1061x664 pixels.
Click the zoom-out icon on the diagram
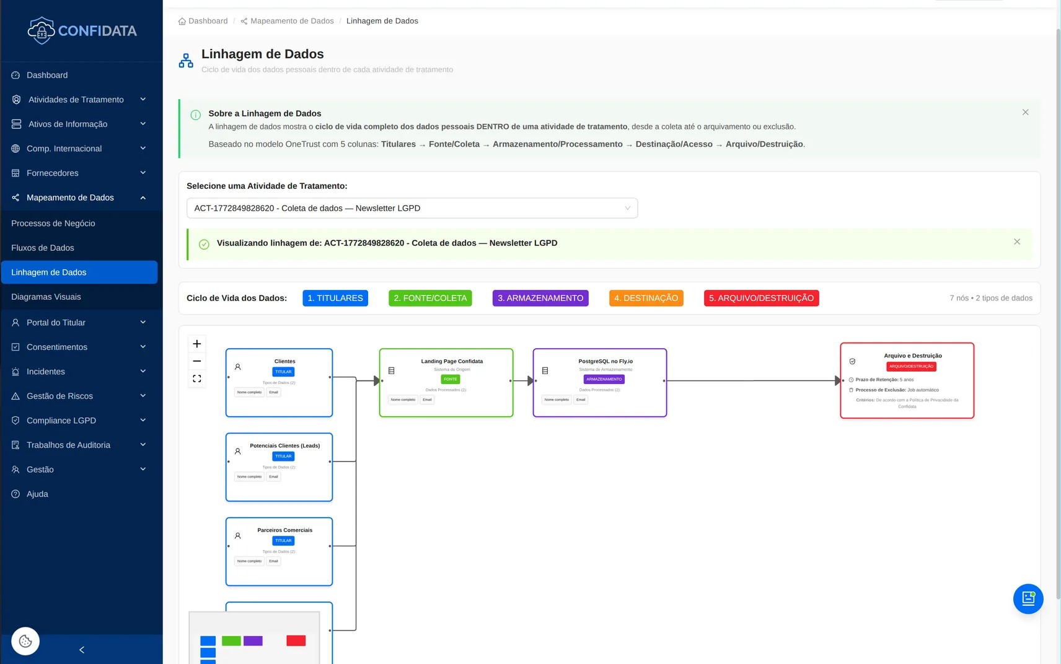197,360
